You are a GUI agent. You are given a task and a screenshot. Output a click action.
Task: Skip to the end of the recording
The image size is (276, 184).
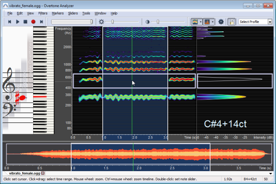click(x=41, y=22)
